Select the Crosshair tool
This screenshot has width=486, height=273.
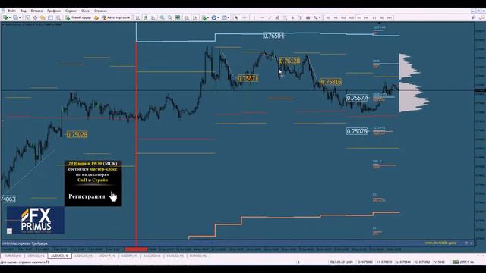click(245, 18)
